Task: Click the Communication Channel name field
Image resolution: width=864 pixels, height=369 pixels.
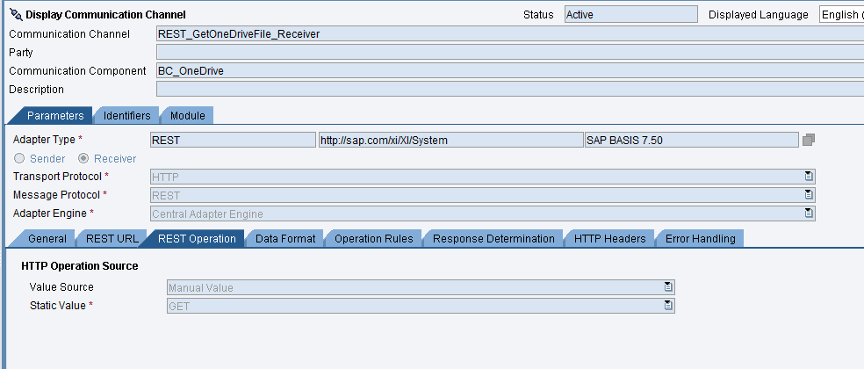Action: pos(510,34)
